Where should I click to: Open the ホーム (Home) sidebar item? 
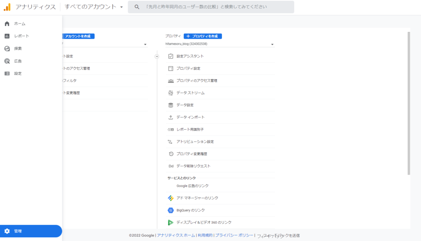click(x=19, y=24)
